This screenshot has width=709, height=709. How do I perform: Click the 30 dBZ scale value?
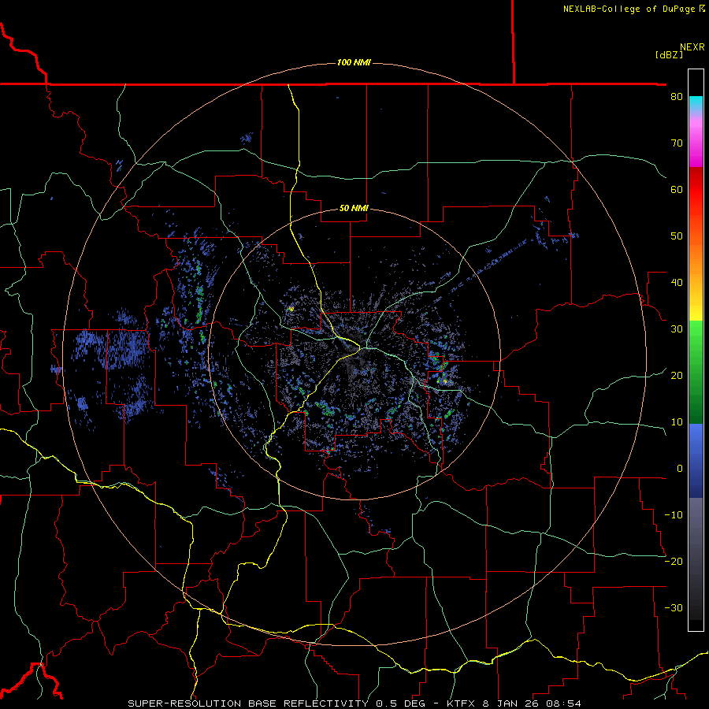click(x=677, y=329)
